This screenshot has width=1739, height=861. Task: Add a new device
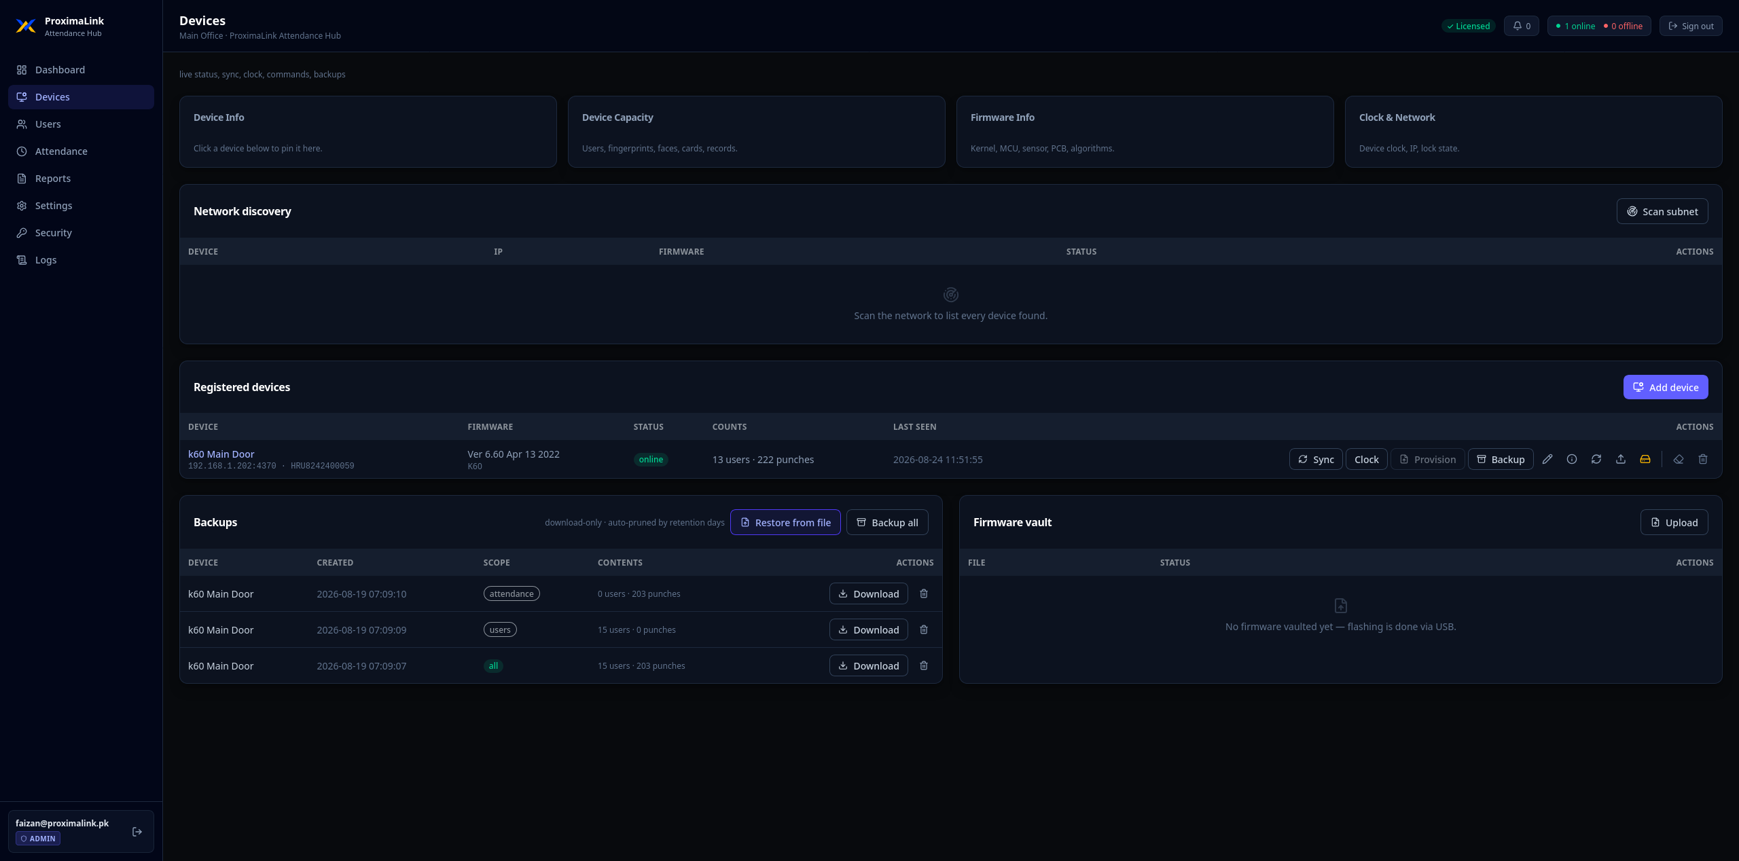click(1666, 387)
